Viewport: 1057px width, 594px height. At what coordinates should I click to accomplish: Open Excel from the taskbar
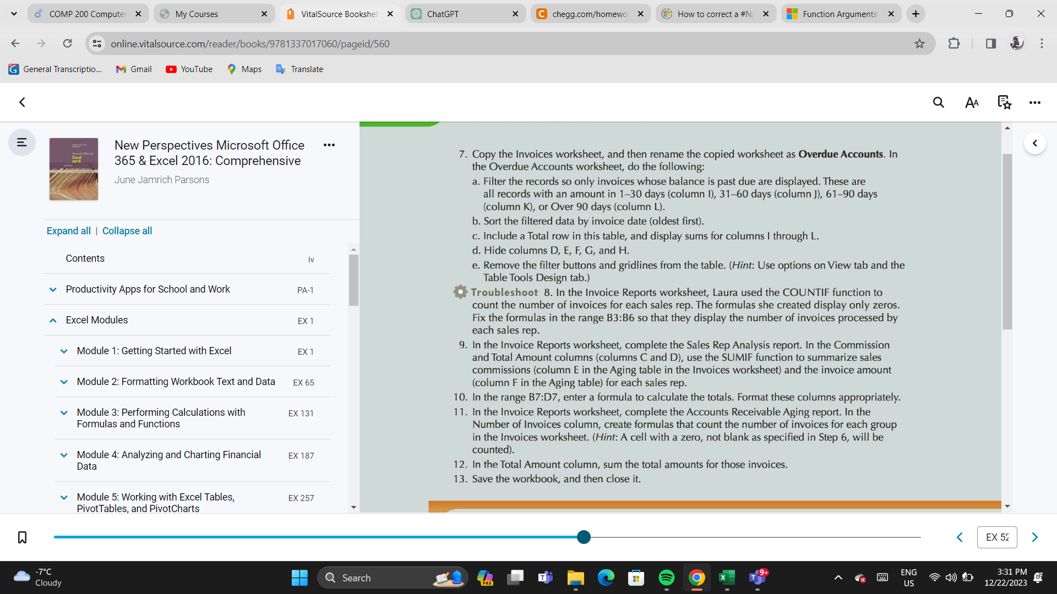(x=727, y=577)
